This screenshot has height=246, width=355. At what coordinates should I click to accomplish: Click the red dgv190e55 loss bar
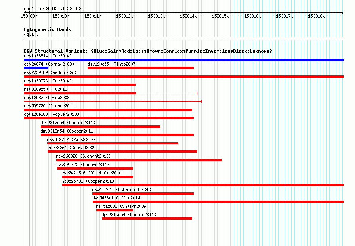(x=141, y=68)
